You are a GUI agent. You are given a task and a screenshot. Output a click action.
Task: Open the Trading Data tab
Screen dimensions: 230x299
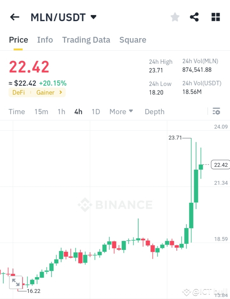click(86, 40)
